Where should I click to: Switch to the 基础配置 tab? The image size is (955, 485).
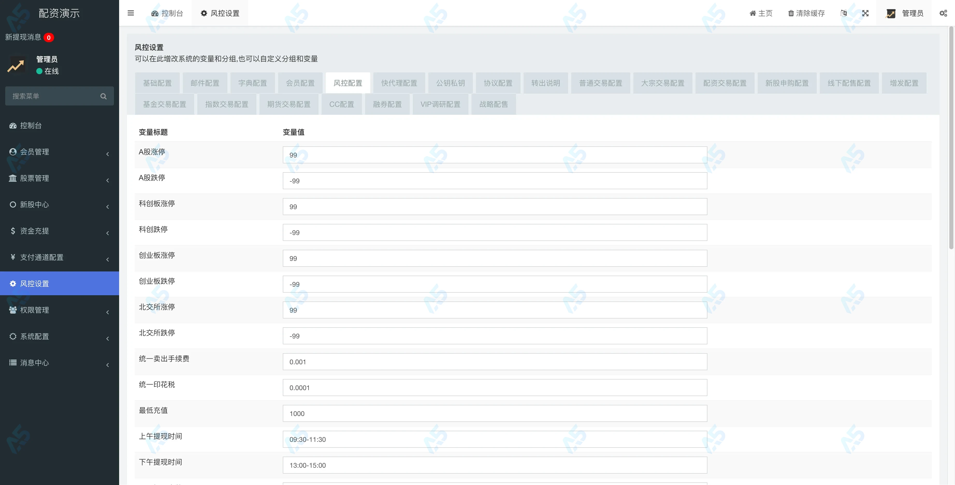(157, 83)
